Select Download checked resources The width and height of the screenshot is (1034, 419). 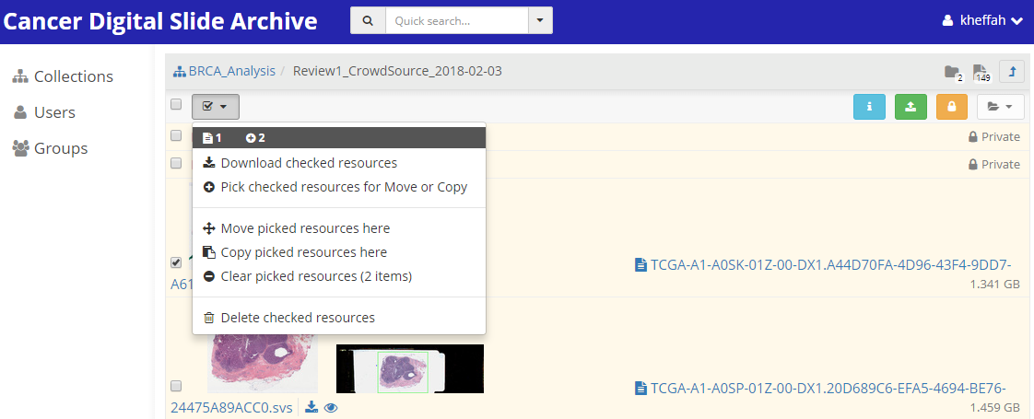tap(339, 163)
